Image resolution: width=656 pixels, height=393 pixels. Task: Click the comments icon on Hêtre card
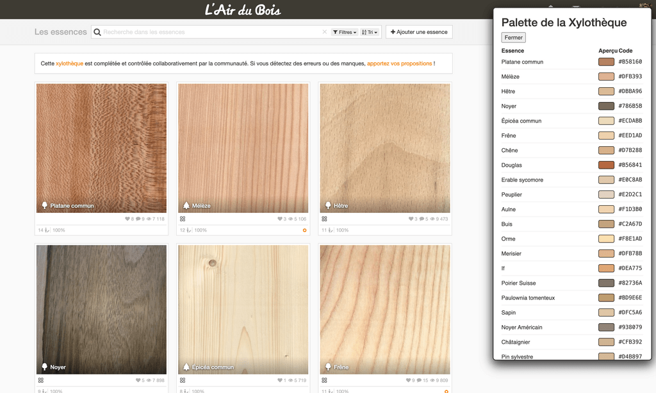(x=423, y=219)
